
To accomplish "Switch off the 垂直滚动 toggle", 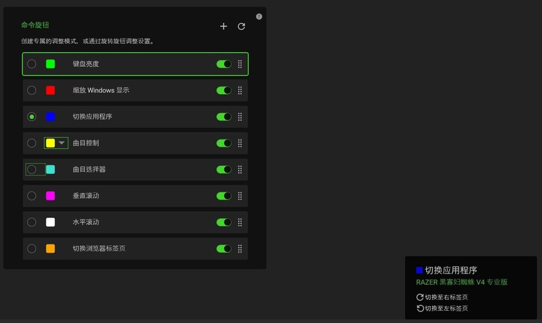I will click(x=224, y=196).
